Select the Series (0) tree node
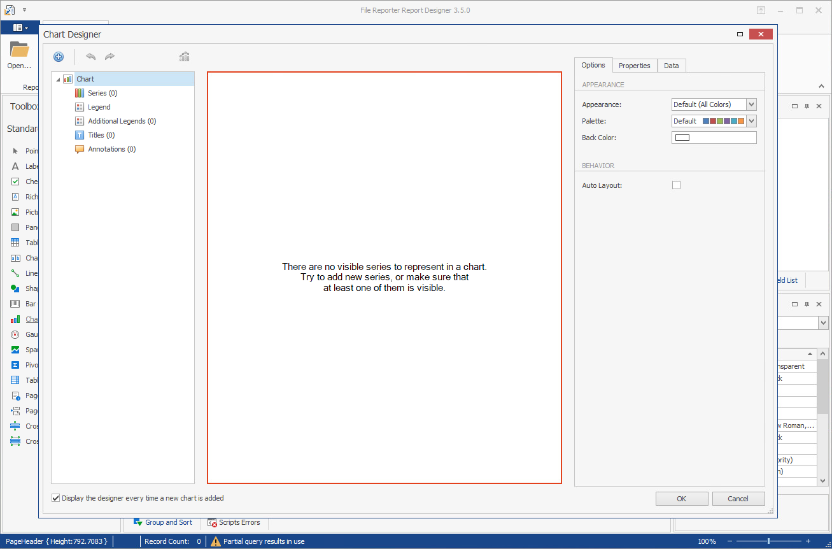 (x=102, y=93)
